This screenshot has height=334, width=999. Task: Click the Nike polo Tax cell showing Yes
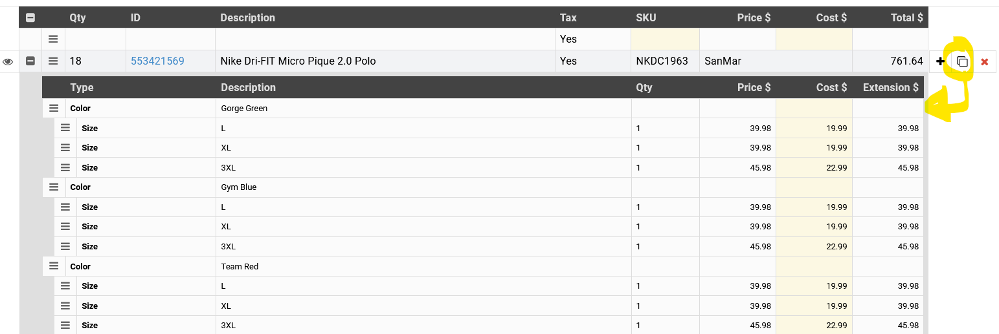(568, 61)
